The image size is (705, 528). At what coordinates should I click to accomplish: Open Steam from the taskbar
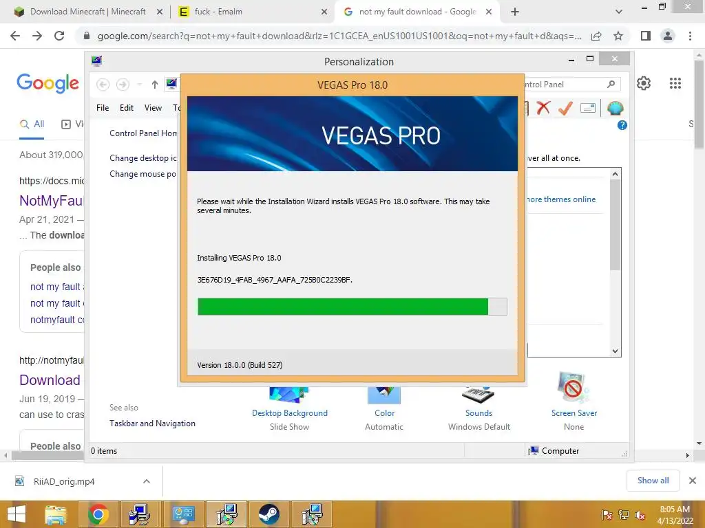[x=269, y=514]
